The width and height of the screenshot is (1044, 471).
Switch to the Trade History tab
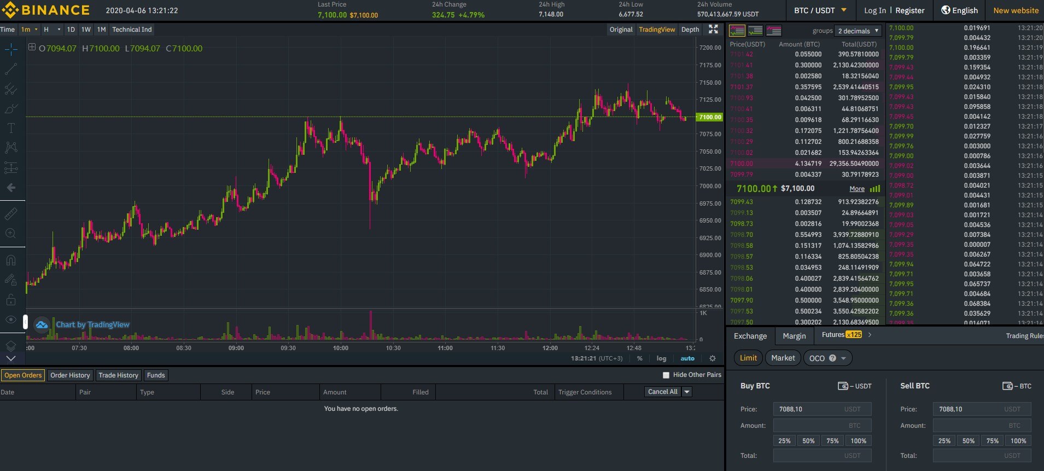118,375
